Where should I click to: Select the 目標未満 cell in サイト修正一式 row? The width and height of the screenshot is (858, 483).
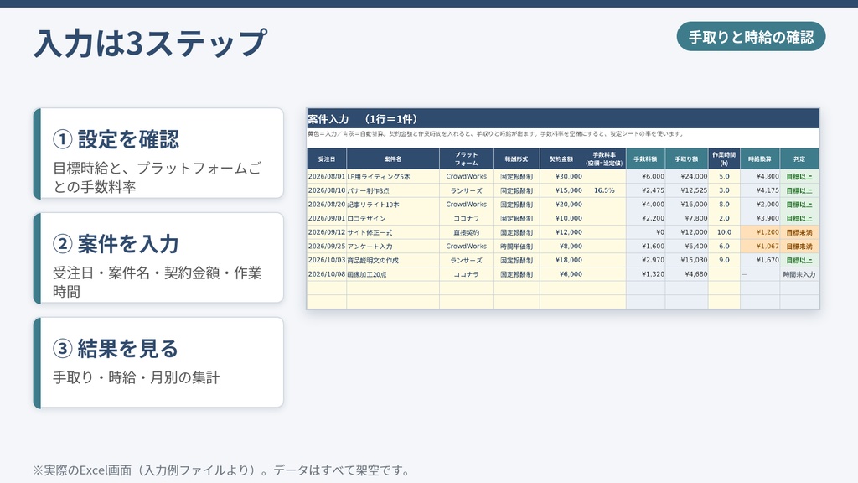(799, 232)
